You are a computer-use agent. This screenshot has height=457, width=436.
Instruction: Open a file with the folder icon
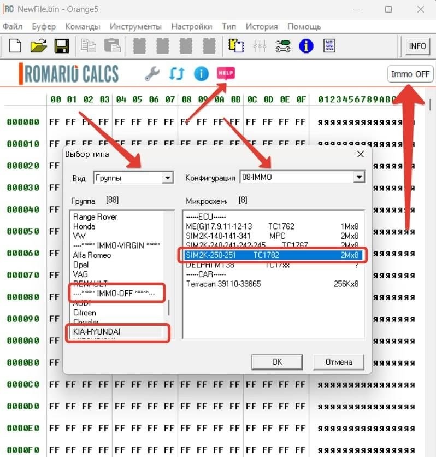[x=38, y=46]
